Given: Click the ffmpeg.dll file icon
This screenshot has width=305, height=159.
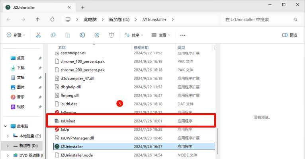Looking at the screenshot, I should click(x=57, y=95).
